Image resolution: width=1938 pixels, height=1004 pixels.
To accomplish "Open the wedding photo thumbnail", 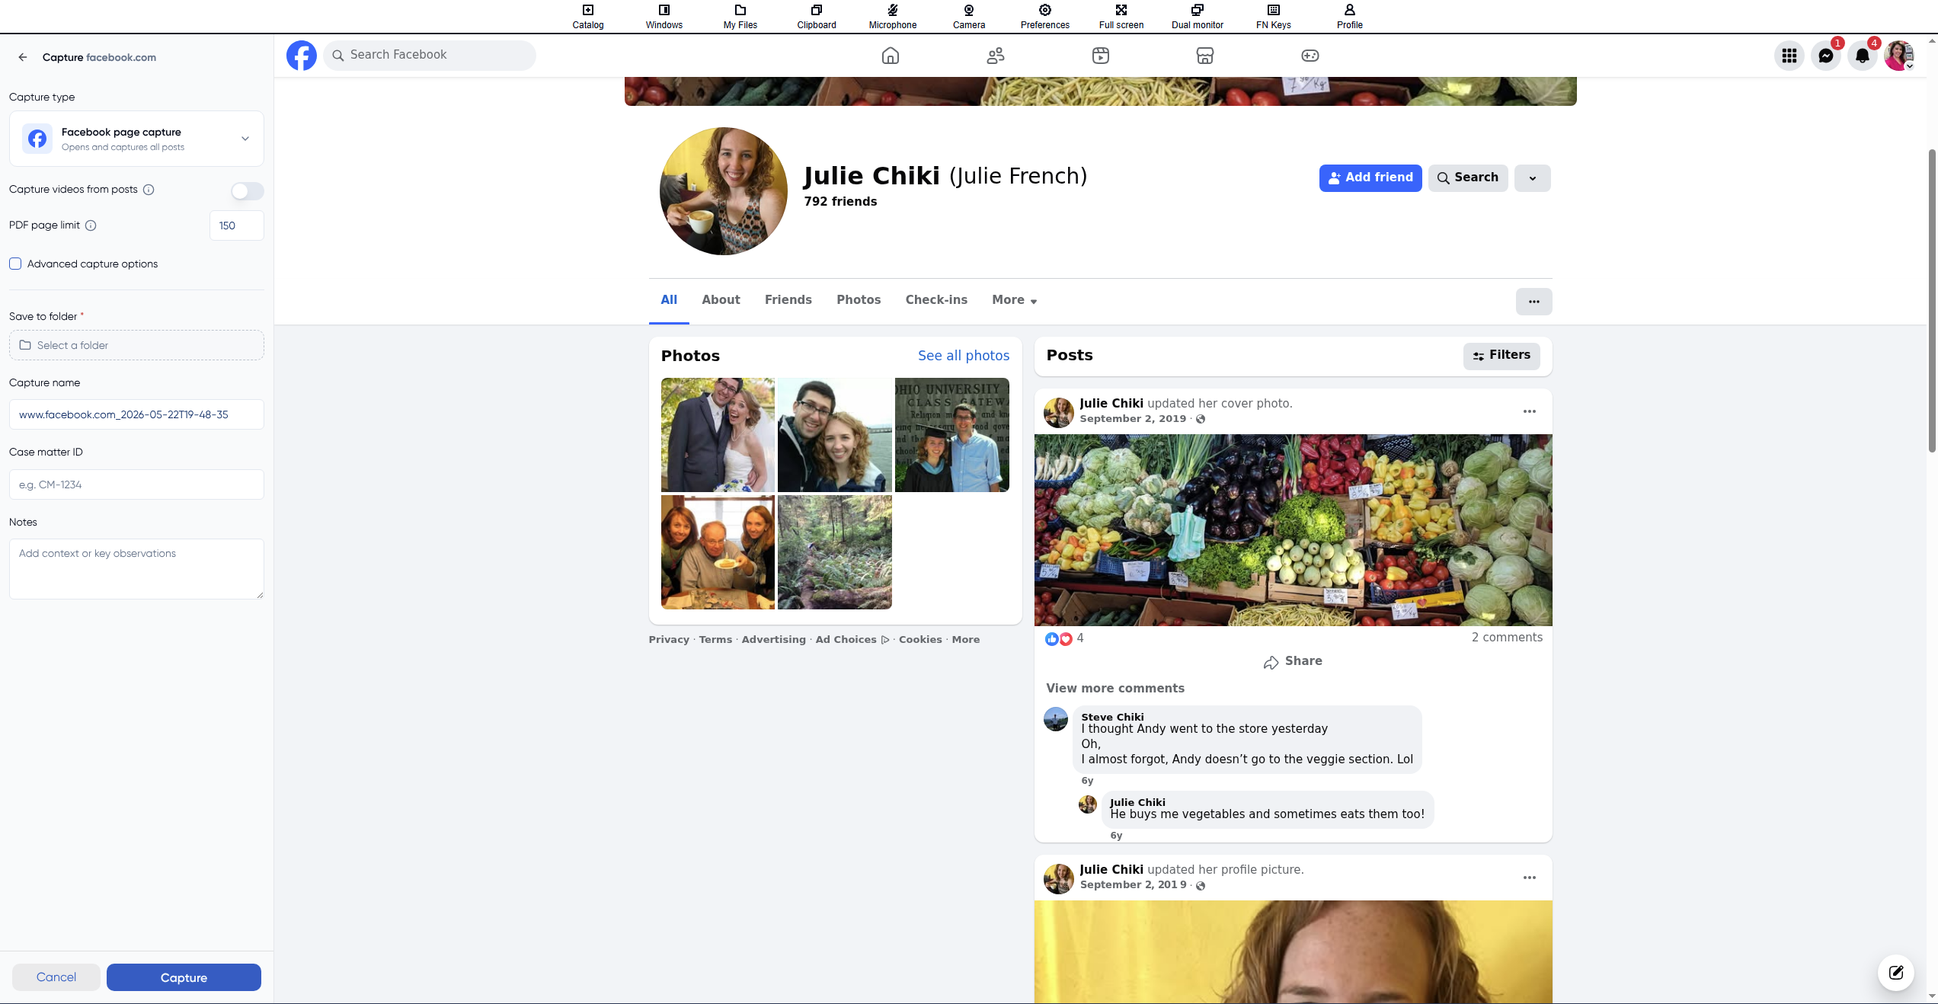I will point(718,435).
